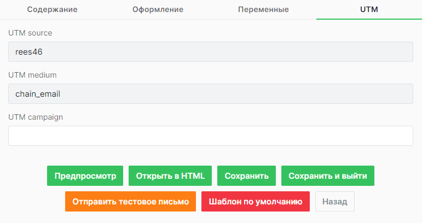
Task: Reset with Шаблон по умолчанию button
Action: [256, 202]
